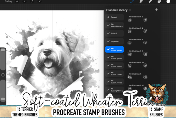
Task: Open the Recent brush set
Action: (114, 17)
